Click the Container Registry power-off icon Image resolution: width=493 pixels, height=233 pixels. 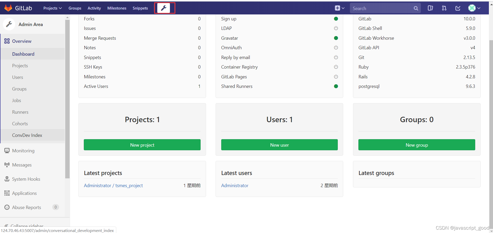tap(336, 67)
